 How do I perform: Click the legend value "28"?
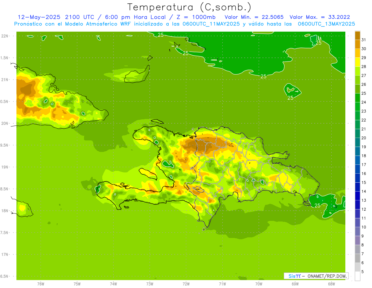tap(364, 66)
